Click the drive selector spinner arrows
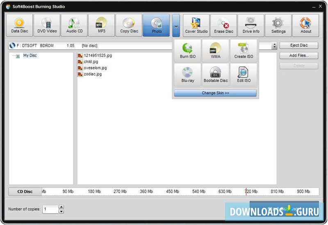The height and width of the screenshot is (225, 328). pos(274,45)
